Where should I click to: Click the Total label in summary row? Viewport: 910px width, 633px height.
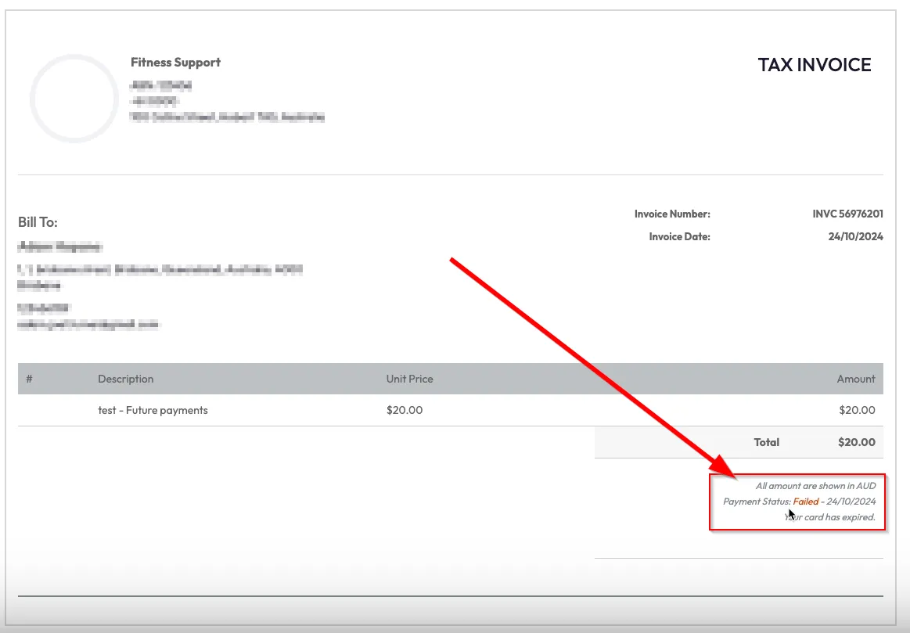pos(766,442)
